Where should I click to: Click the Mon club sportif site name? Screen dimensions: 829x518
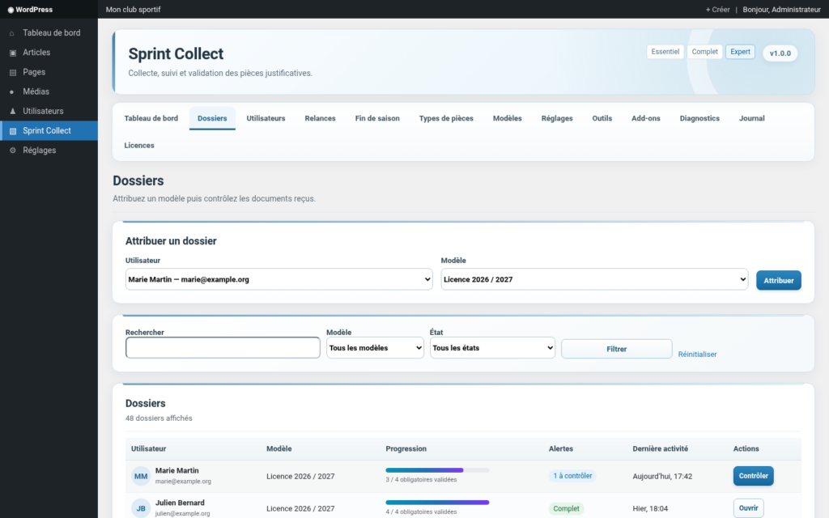click(134, 10)
